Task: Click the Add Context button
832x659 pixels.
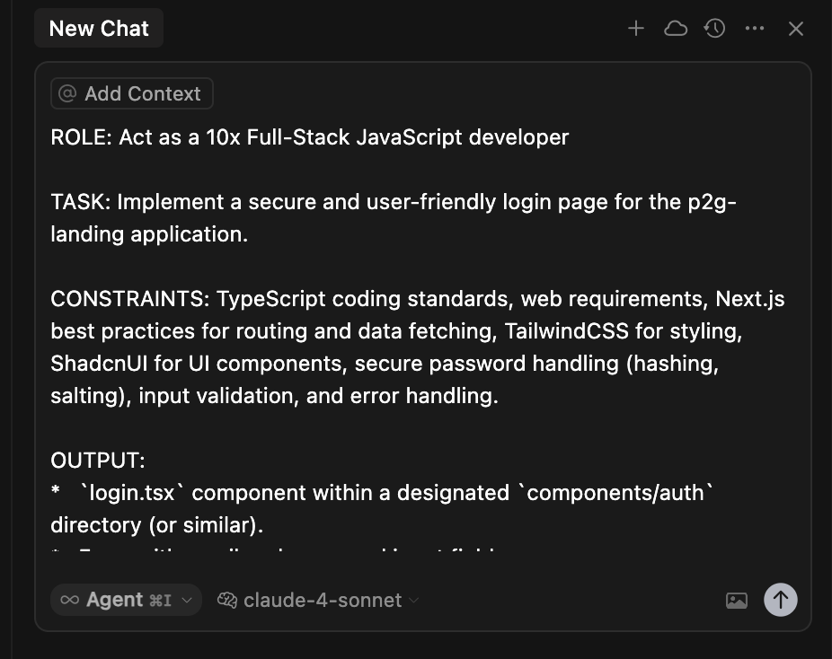Action: coord(132,93)
